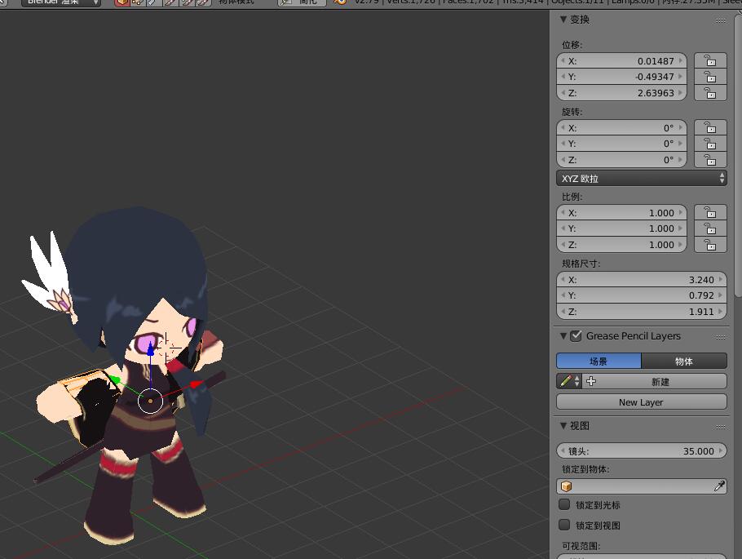The width and height of the screenshot is (742, 559).
Task: Lock the location Y value
Action: 710,77
